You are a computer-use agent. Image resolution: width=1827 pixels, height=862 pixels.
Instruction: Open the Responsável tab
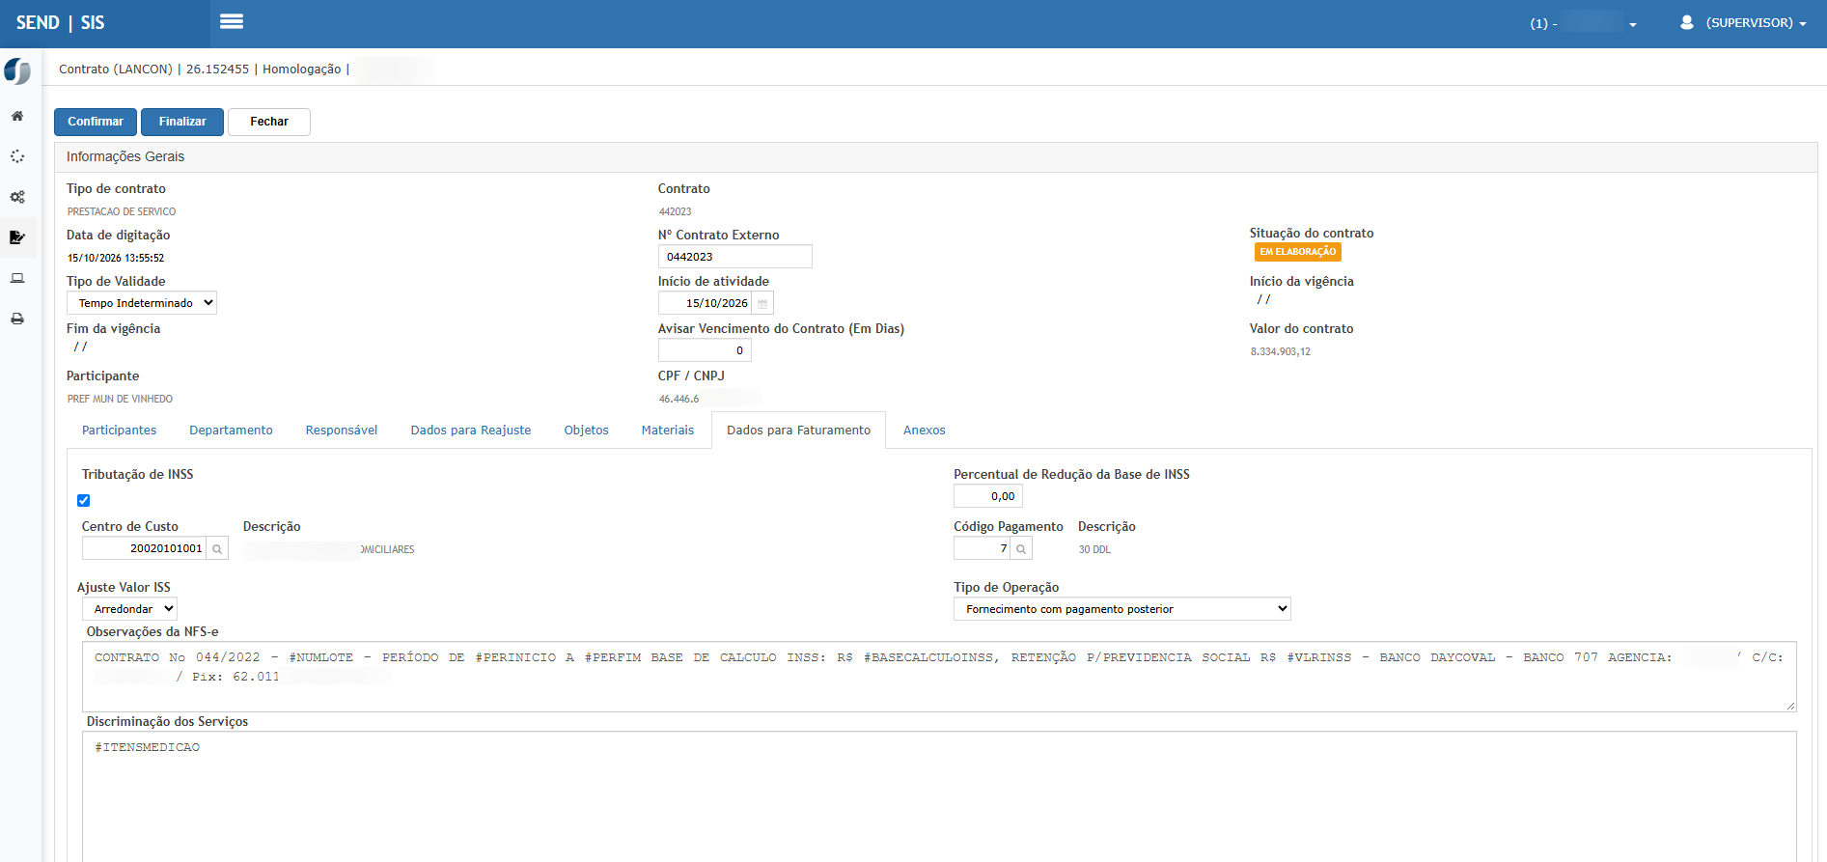pyautogui.click(x=342, y=431)
